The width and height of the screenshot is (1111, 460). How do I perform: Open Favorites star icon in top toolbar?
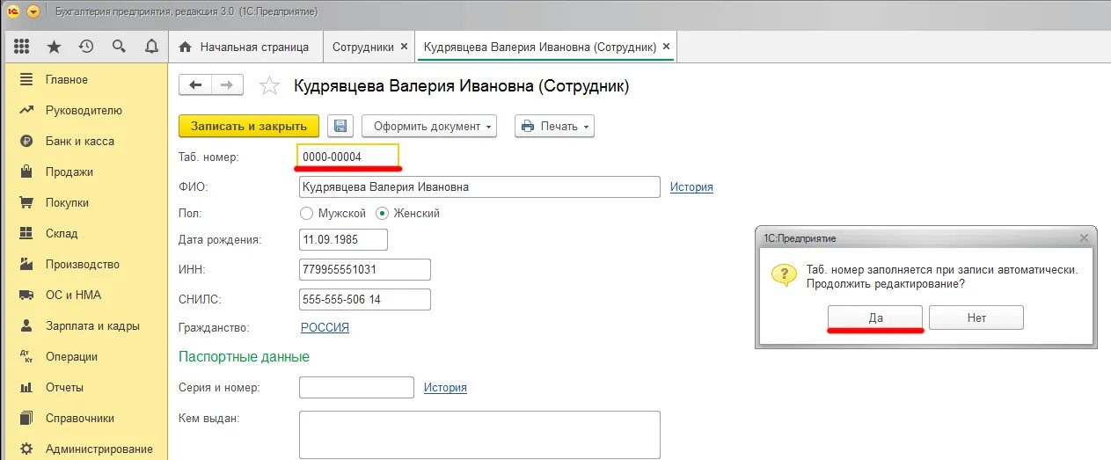(x=54, y=47)
